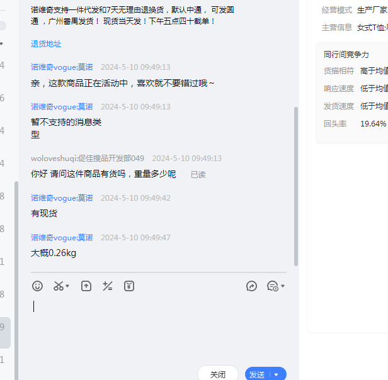Click the file upload icon
This screenshot has height=380, width=388.
(x=86, y=286)
